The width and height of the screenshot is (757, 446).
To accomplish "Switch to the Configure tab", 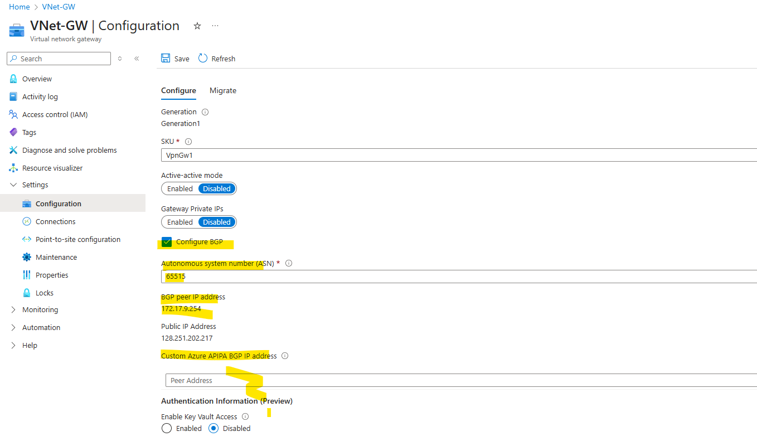I will [178, 91].
